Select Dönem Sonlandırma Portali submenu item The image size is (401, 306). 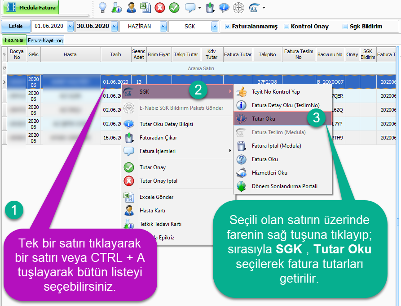point(282,186)
